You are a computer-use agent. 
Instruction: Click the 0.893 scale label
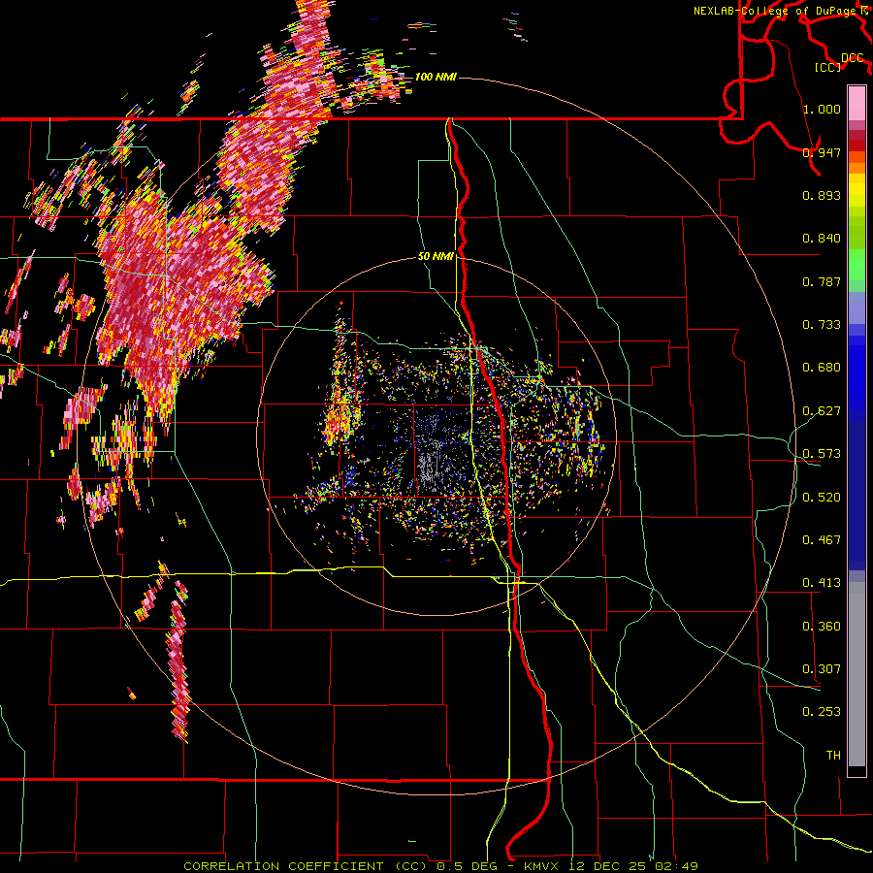(x=822, y=195)
